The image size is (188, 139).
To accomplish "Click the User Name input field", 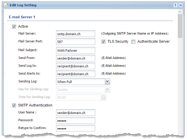I will [x=75, y=113].
